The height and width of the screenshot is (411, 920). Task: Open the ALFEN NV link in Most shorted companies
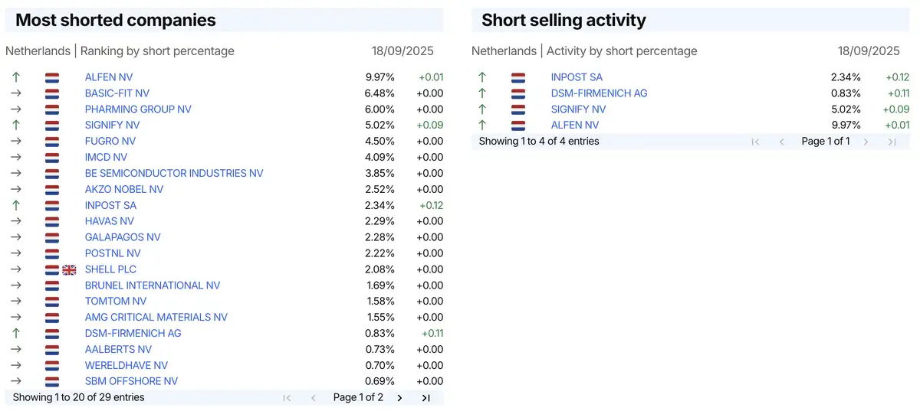coord(109,77)
